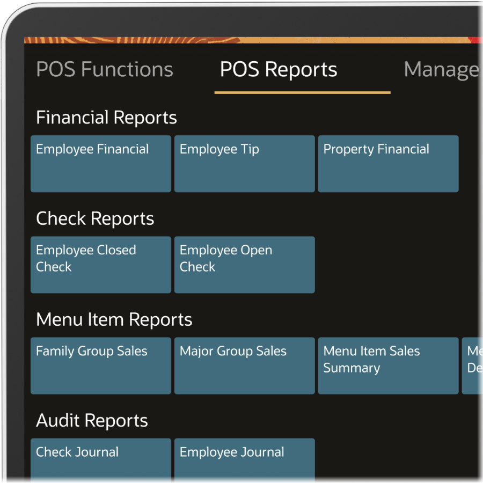This screenshot has width=483, height=483.
Task: Click the Menu Item Reports section heading
Action: pyautogui.click(x=114, y=320)
